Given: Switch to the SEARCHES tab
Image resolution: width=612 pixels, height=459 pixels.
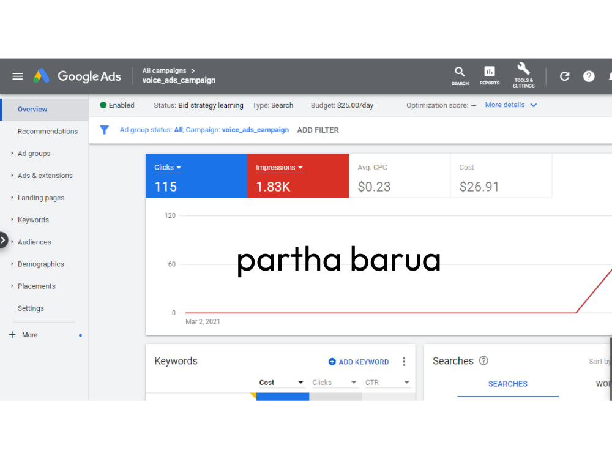Looking at the screenshot, I should pyautogui.click(x=508, y=384).
